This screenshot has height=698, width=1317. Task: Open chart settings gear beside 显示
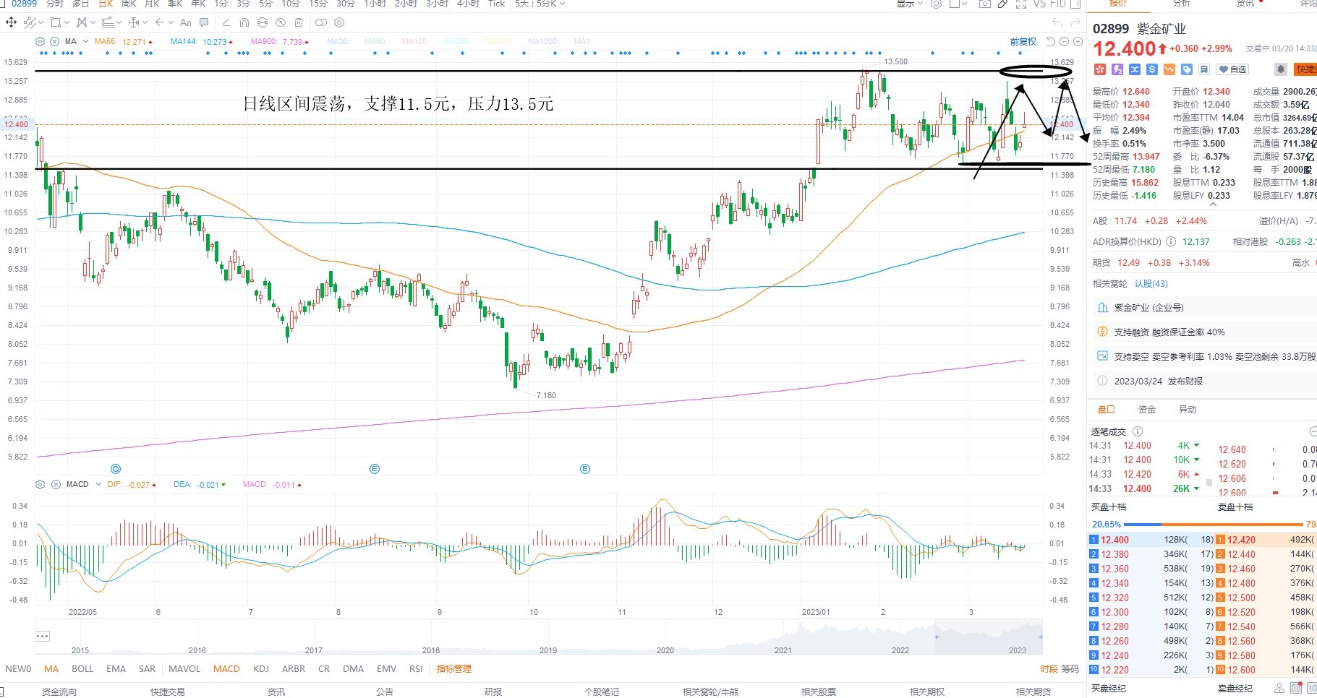[x=936, y=4]
